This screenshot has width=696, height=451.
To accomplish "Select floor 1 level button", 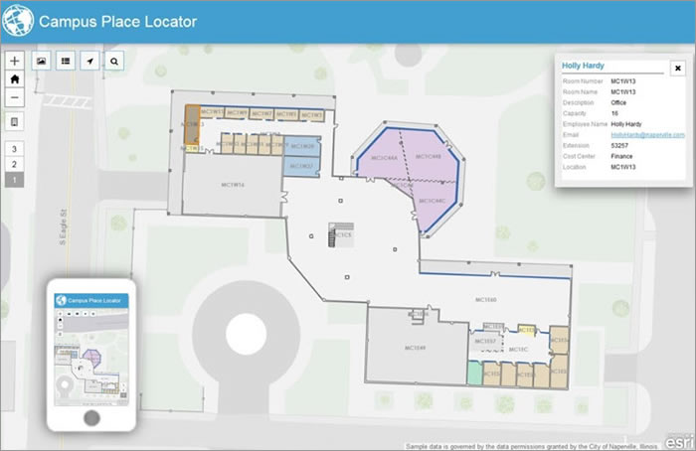I will point(14,180).
